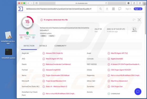Open new tab plus button

point(145,4)
